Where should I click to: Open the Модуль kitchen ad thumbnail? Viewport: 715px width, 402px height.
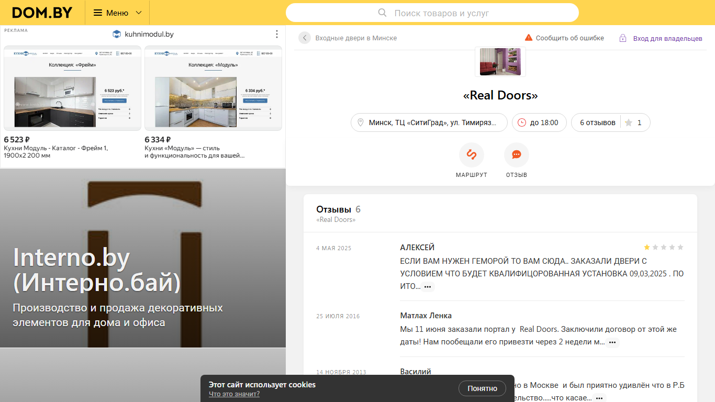click(213, 88)
